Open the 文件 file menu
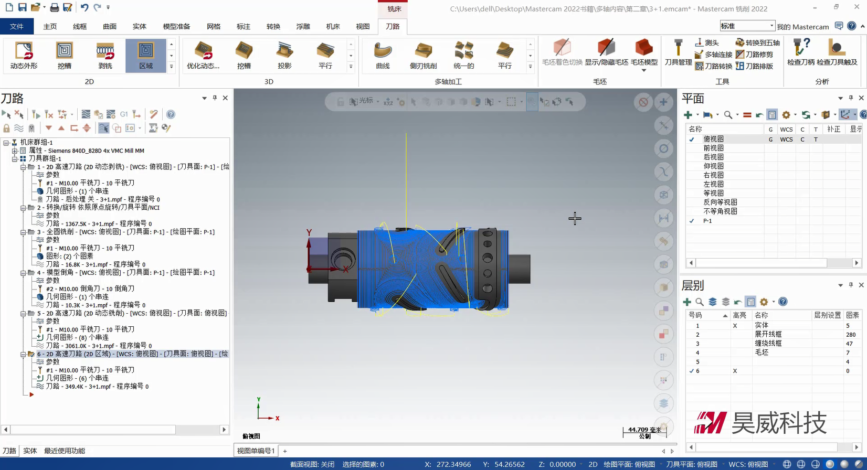The width and height of the screenshot is (867, 470). click(17, 26)
